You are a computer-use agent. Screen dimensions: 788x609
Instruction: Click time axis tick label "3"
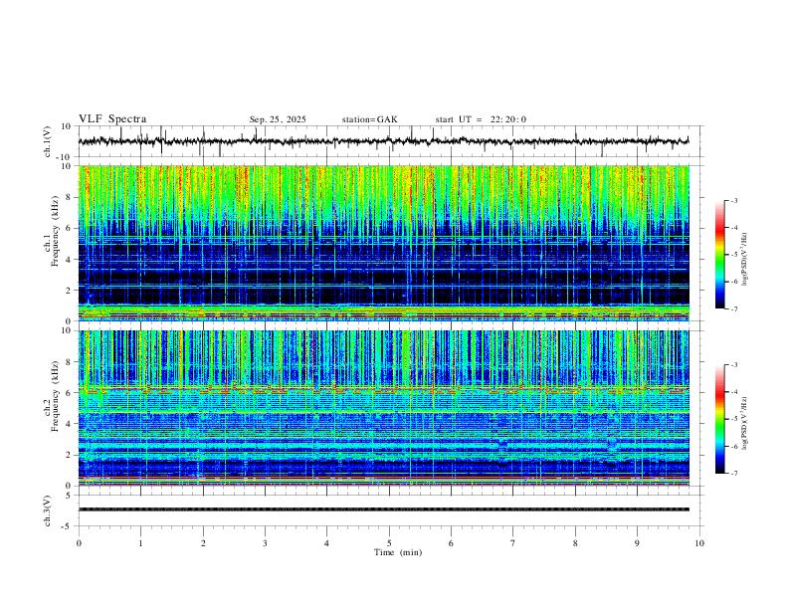point(265,543)
